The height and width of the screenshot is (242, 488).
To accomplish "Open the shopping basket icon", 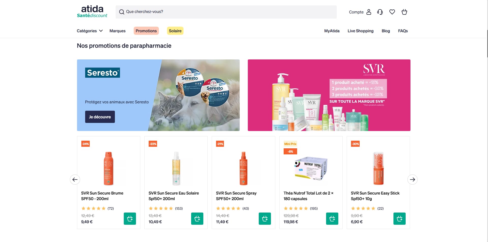I will (404, 12).
